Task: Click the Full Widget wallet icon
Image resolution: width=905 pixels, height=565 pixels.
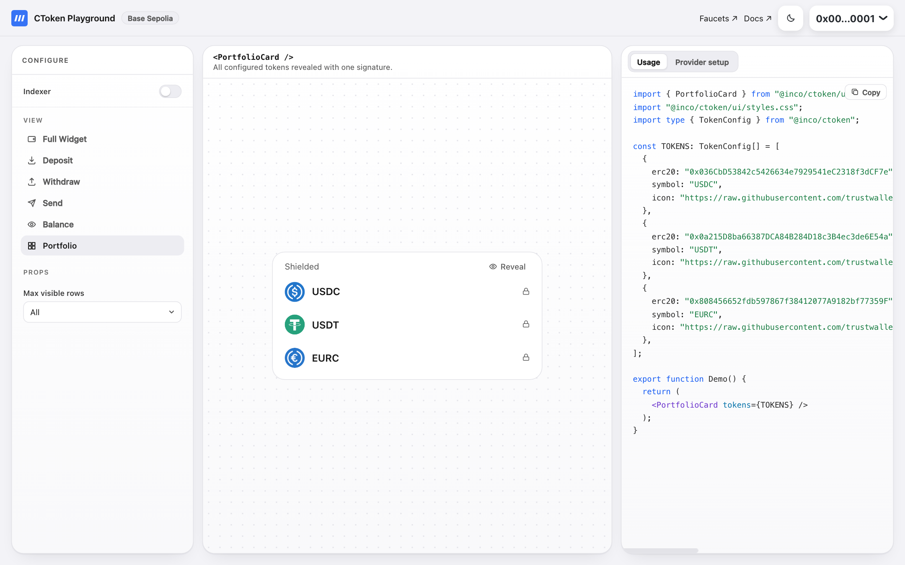Action: point(32,139)
